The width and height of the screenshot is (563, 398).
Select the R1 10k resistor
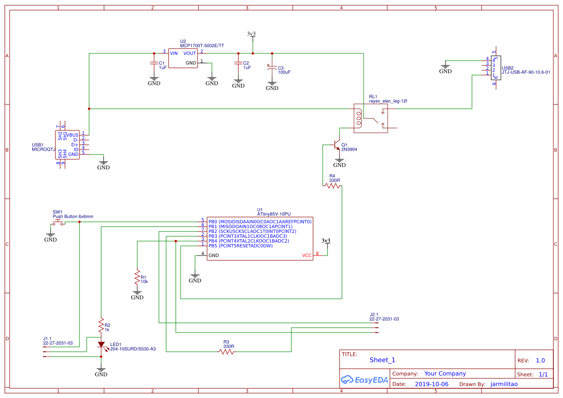(137, 277)
